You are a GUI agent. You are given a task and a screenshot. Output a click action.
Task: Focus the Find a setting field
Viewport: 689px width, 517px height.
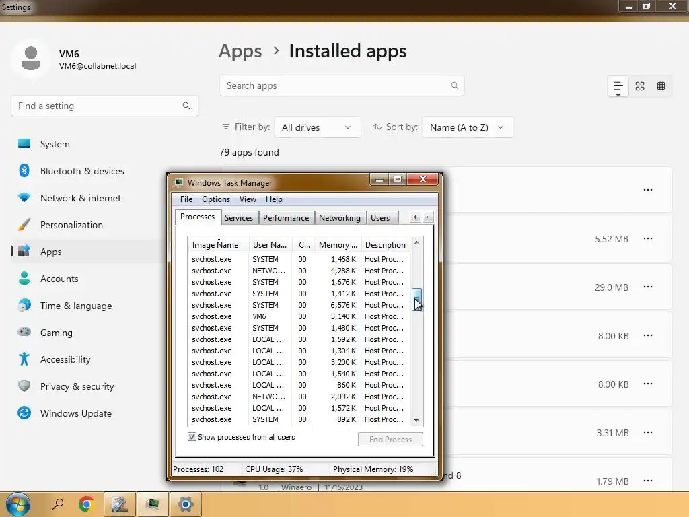104,106
